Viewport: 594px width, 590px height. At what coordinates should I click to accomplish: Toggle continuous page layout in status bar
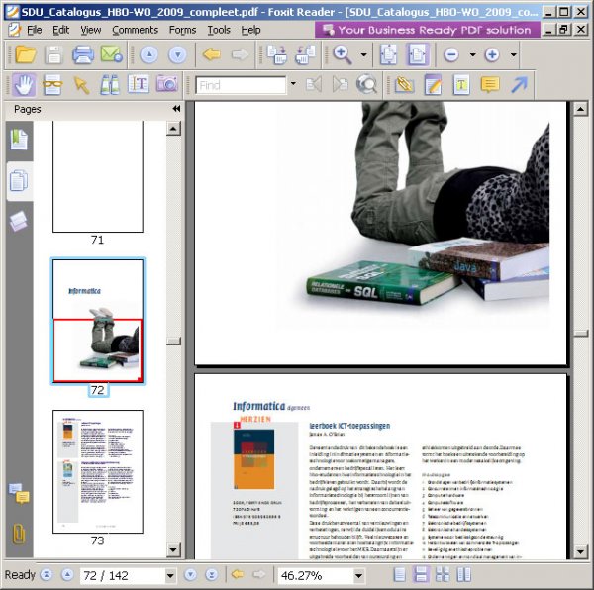pyautogui.click(x=421, y=575)
